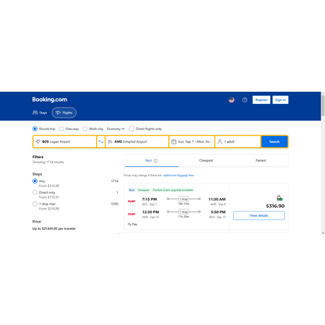This screenshot has width=325, height=325.
Task: Click the Booking.com logo
Action: click(x=50, y=100)
